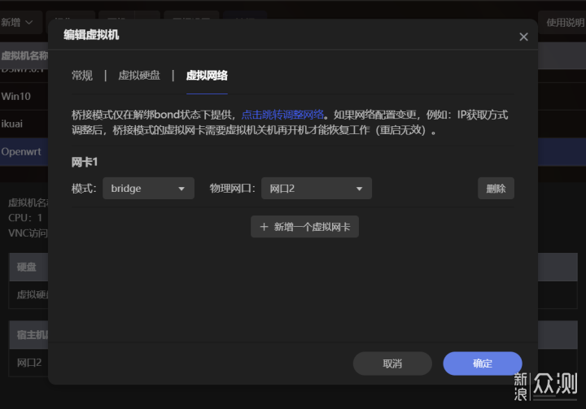Open the 虚拟硬盘 tab

click(139, 76)
